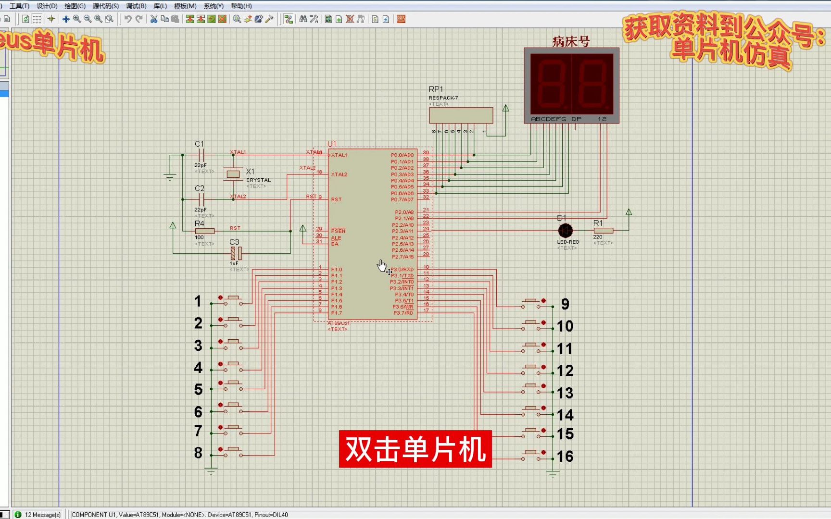Click push button labeled 1
This screenshot has width=831, height=519.
[x=233, y=300]
